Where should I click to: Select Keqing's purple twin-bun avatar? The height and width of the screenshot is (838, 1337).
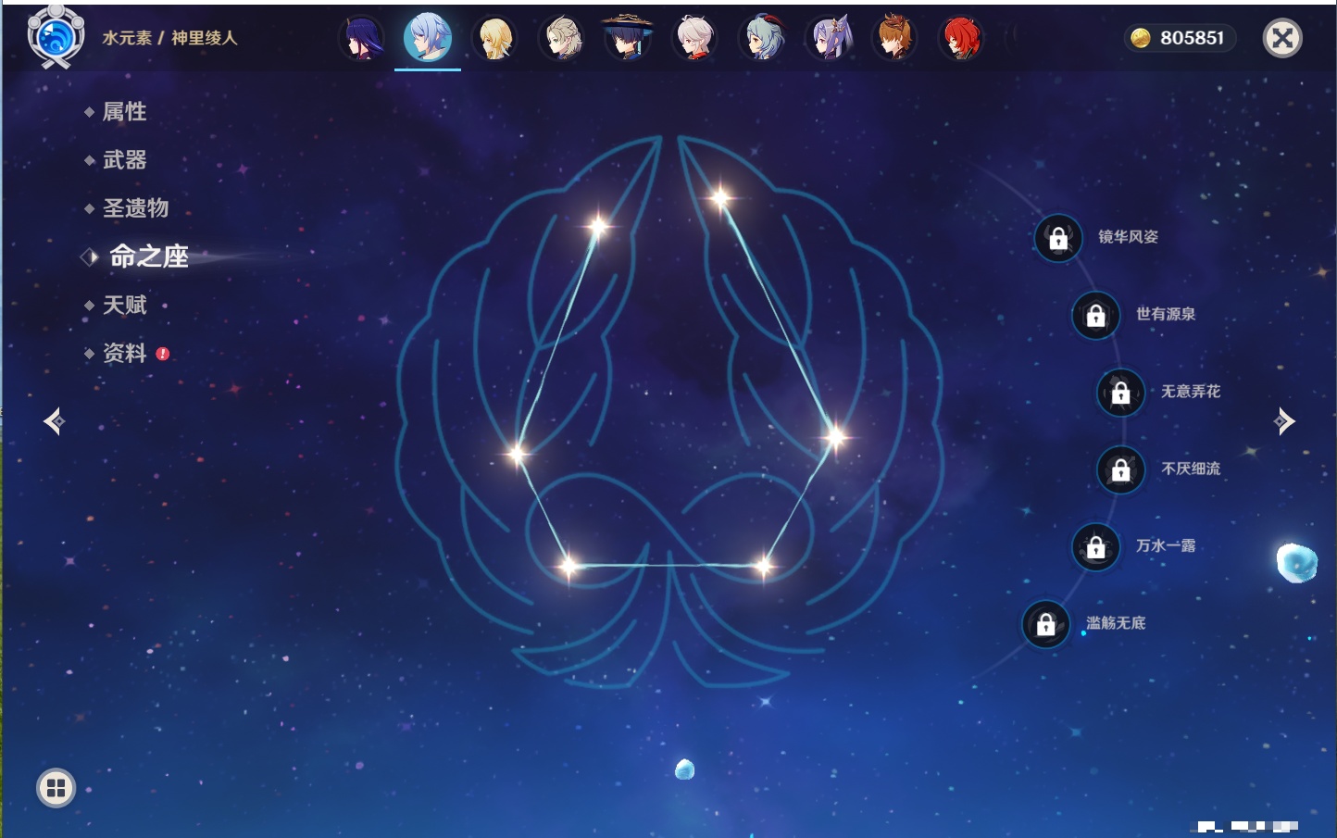pyautogui.click(x=829, y=38)
